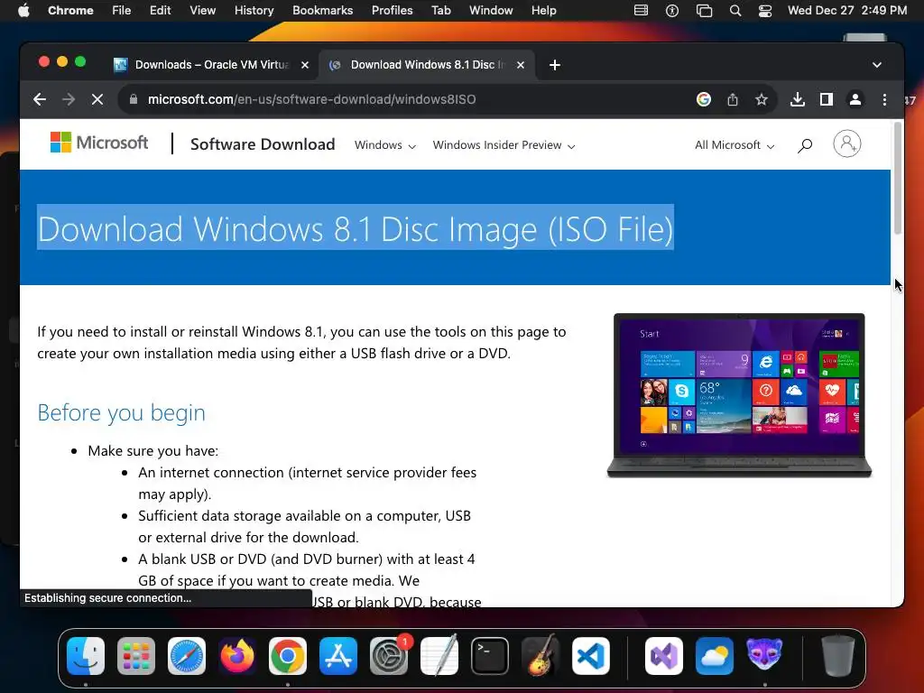924x693 pixels.
Task: Open GarageBand from the Dock
Action: pyautogui.click(x=541, y=655)
